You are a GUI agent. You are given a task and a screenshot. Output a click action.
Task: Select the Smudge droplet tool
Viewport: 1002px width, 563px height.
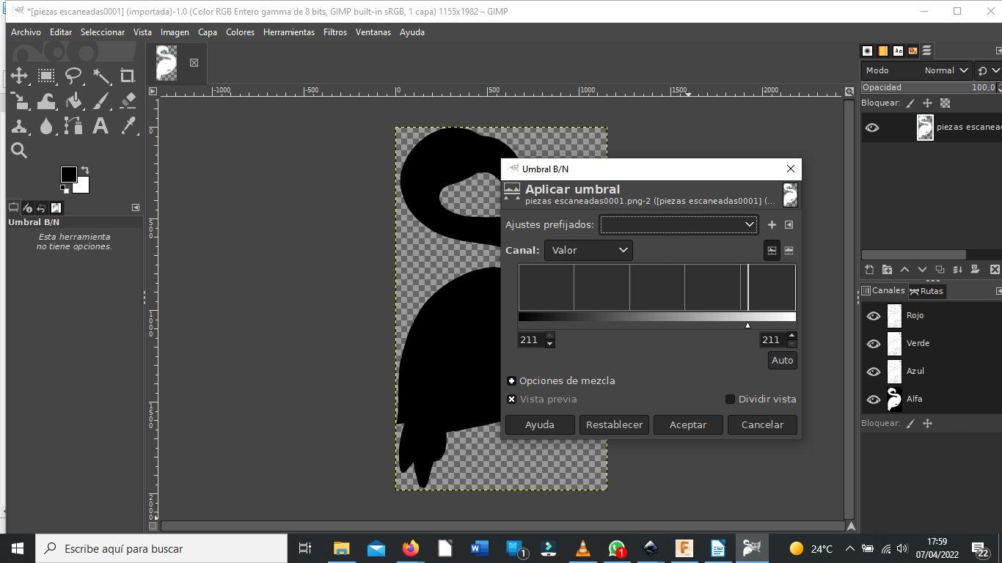click(x=46, y=125)
